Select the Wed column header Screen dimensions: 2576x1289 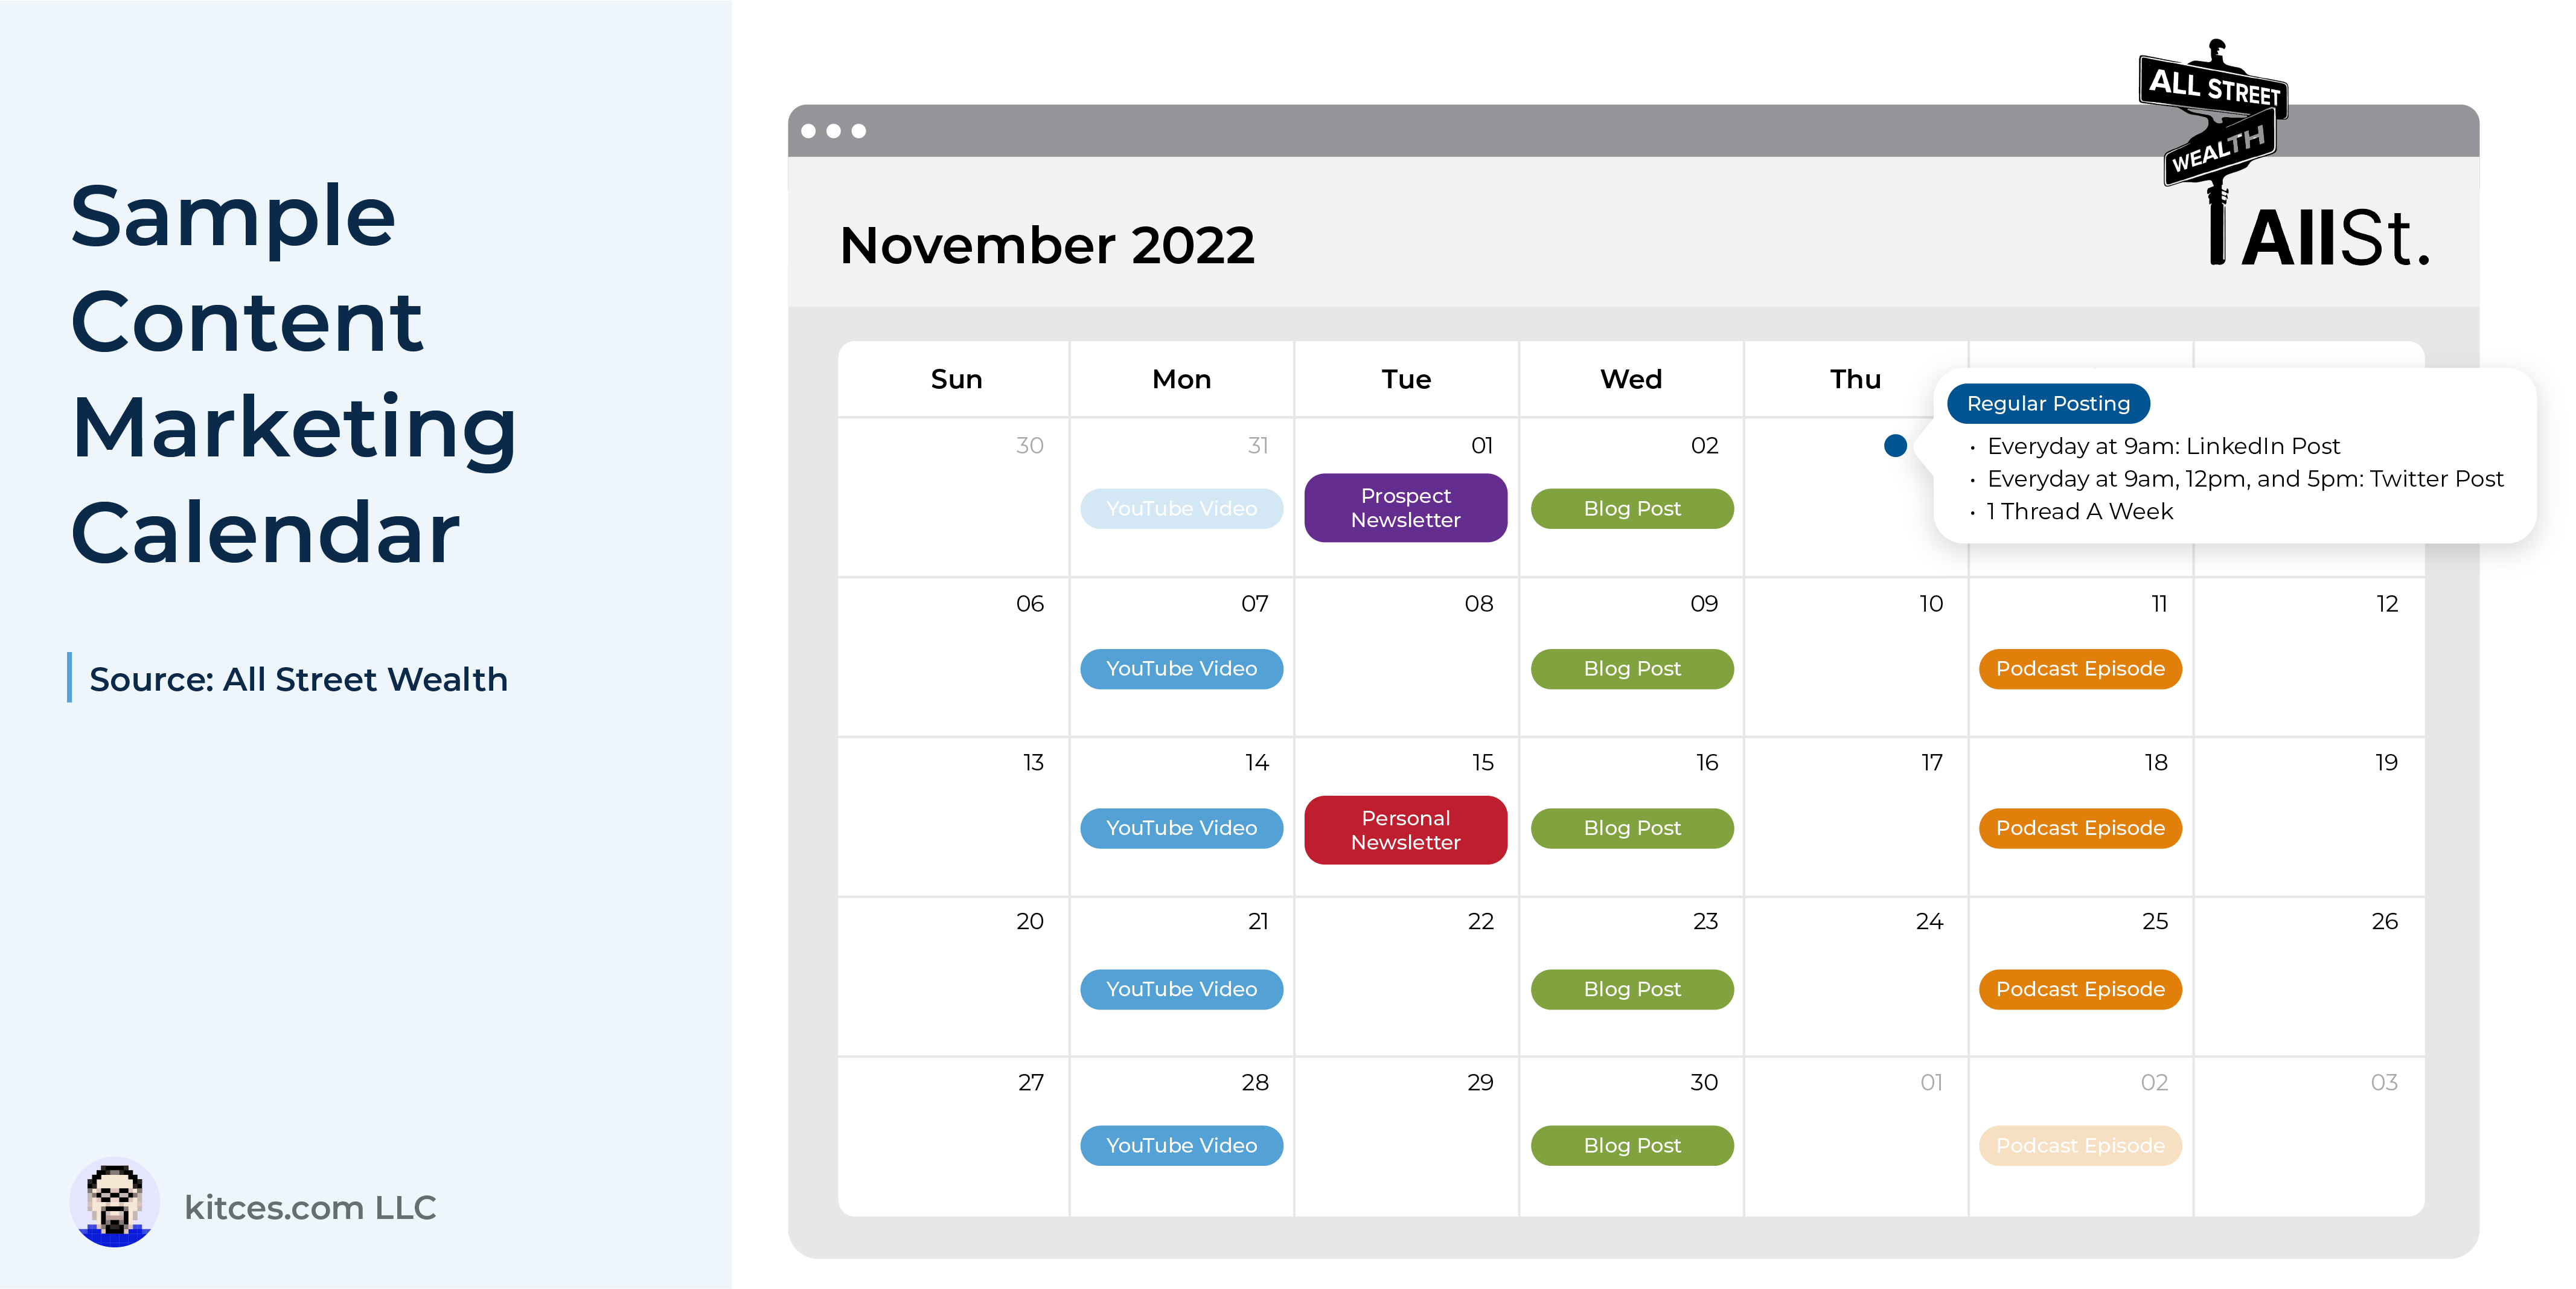[x=1631, y=379]
